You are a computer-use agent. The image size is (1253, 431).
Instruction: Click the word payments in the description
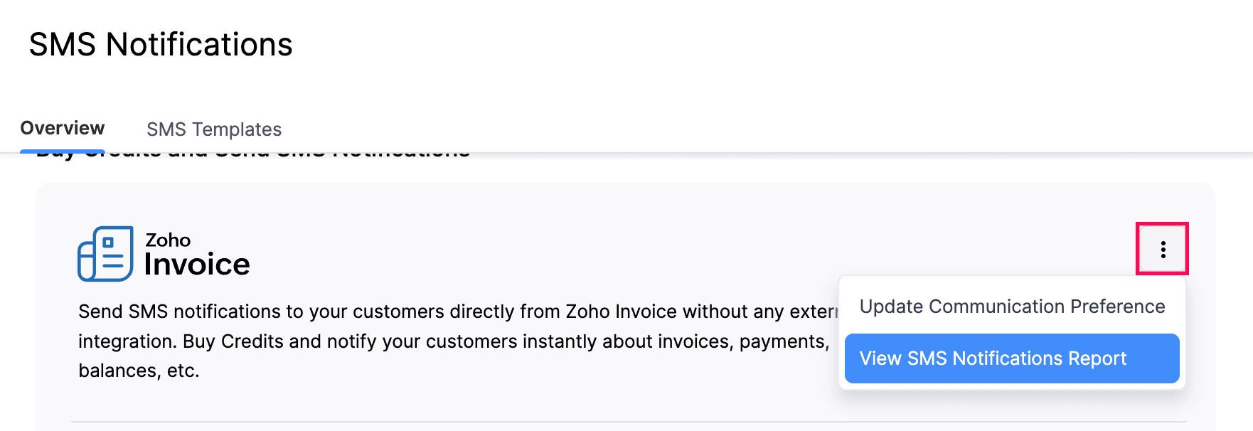[783, 341]
